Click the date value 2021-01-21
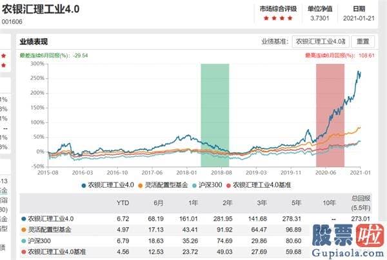The width and height of the screenshot is (387, 260). pos(359,18)
